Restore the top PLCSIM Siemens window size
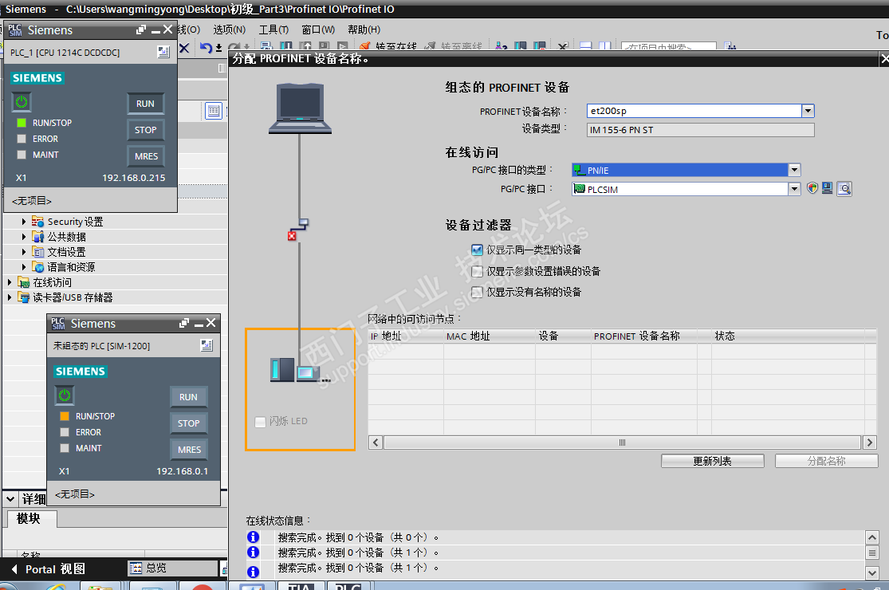The width and height of the screenshot is (889, 590). pyautogui.click(x=141, y=29)
